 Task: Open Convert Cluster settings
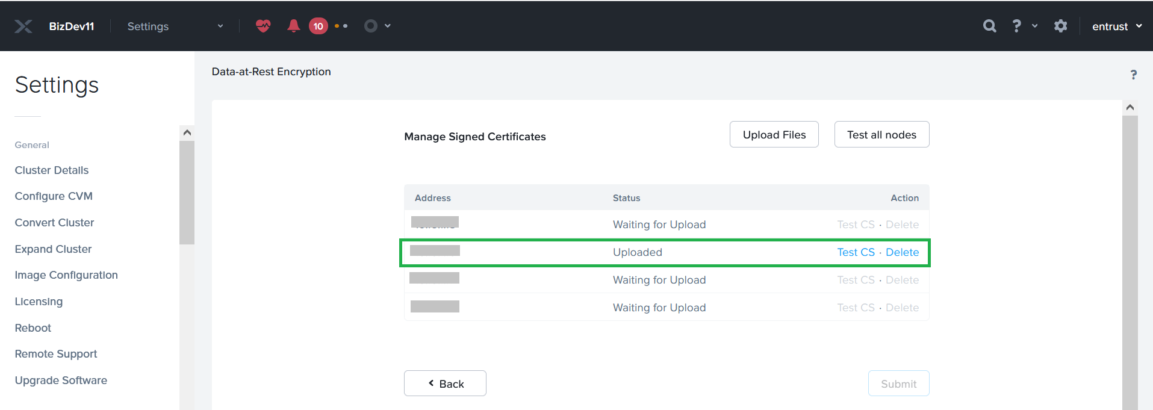[x=54, y=223]
